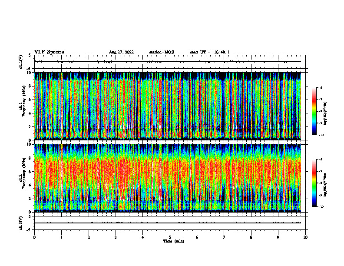Click the ch.1 spectrogram color scale bar
The image size is (344, 266).
[x=314, y=111]
